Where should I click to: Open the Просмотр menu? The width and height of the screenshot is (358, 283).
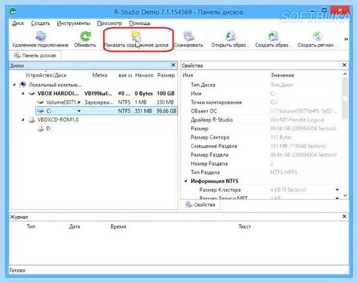click(x=109, y=23)
